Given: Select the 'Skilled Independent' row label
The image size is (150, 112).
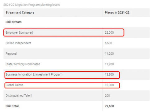Looking at the screenshot, I should (x=18, y=43).
